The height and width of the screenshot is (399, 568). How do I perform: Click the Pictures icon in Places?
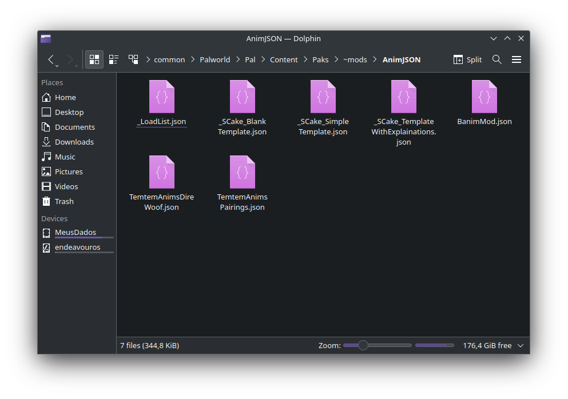(46, 171)
